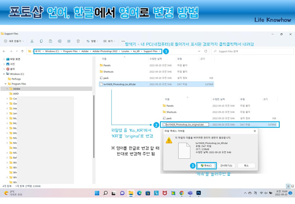295x204 pixels.
Task: Click Program Files in the address path
Action: tap(70, 51)
